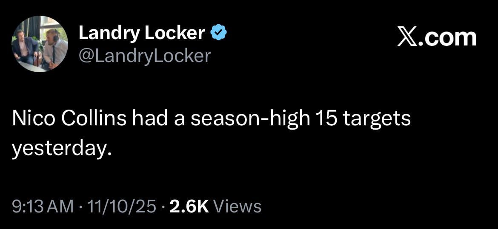
Task: Click the word "Locker" in bold display name
Action: click(175, 34)
